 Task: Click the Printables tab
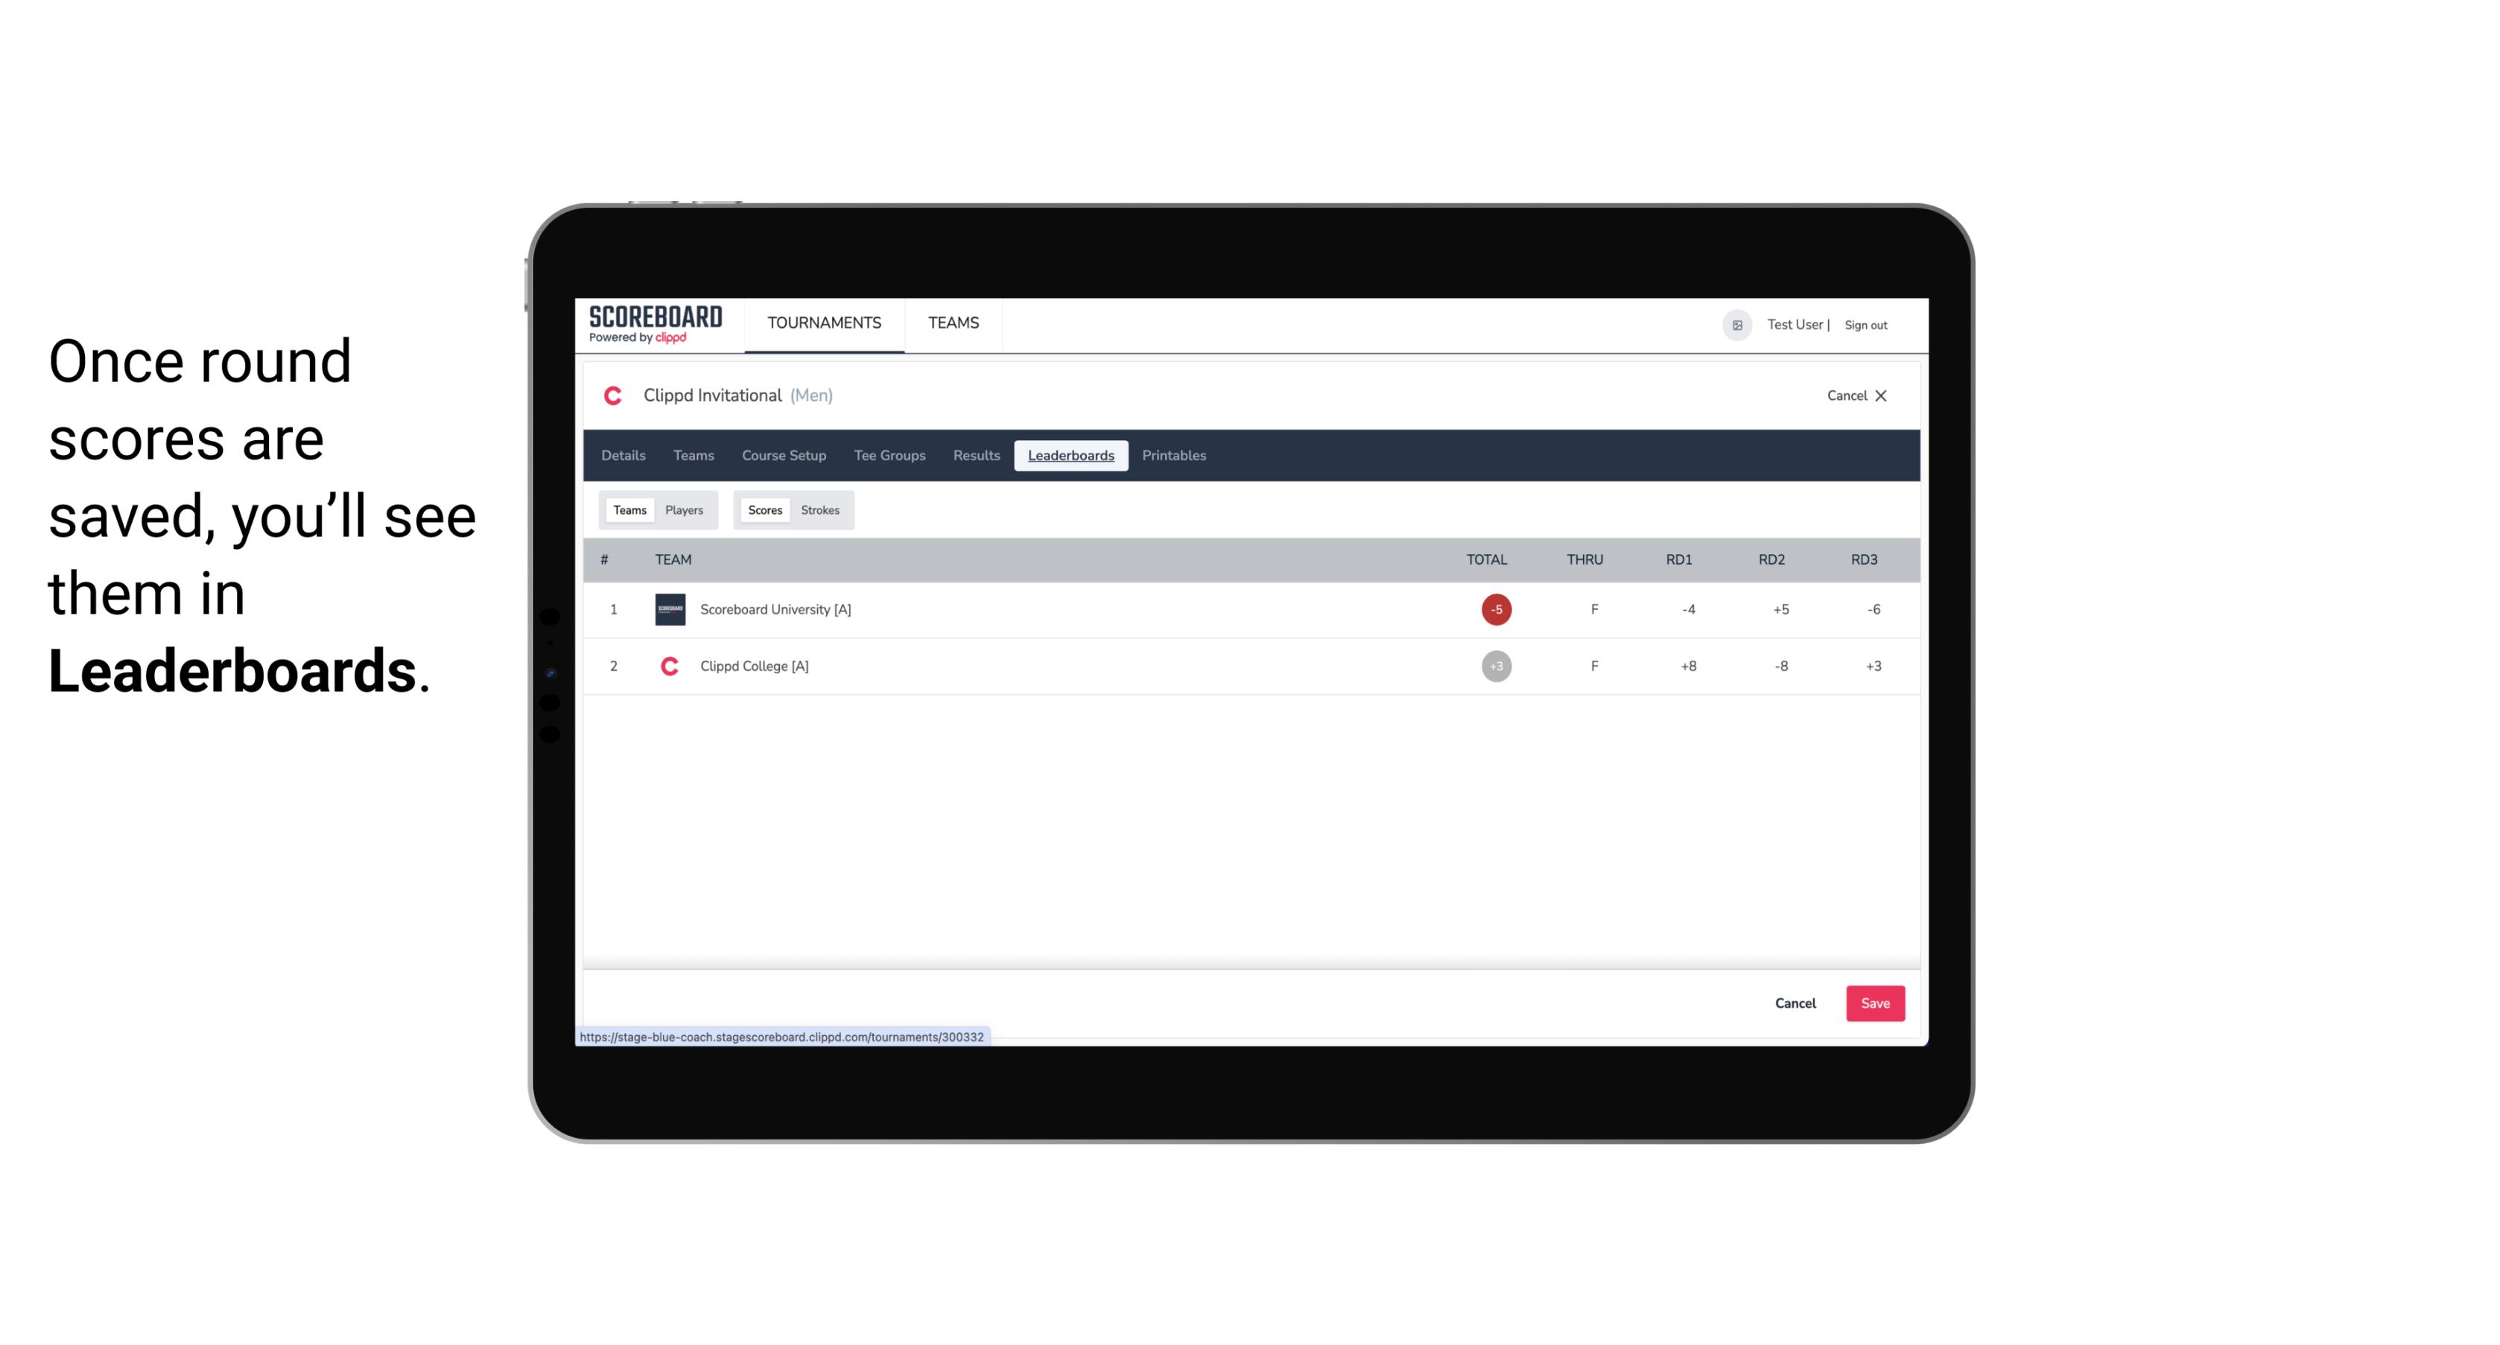click(1175, 456)
